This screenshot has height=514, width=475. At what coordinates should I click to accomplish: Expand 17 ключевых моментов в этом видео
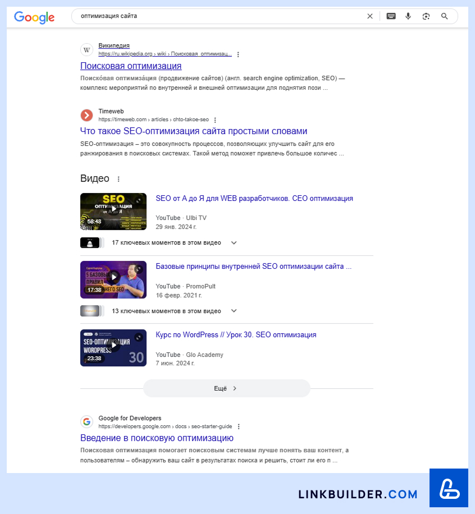coord(174,242)
